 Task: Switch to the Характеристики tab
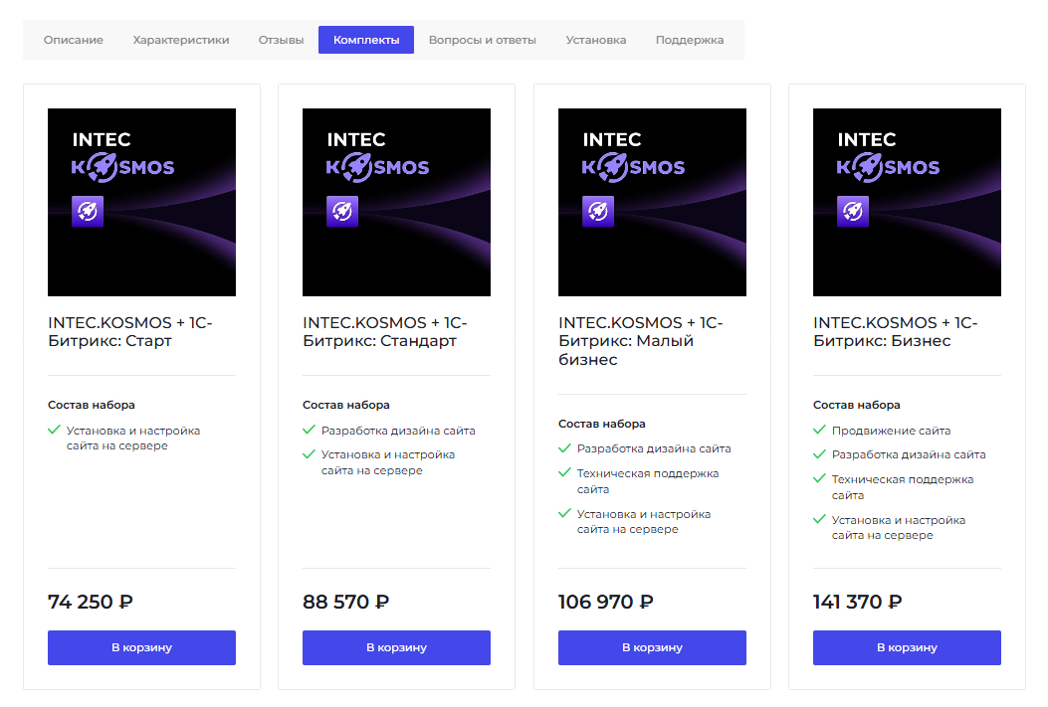[181, 40]
